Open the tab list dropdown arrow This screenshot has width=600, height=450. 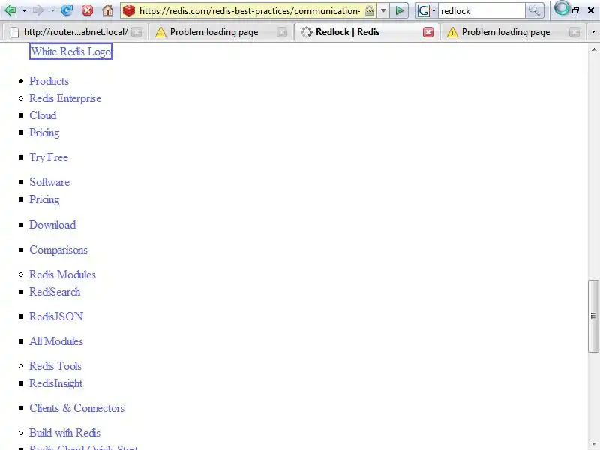(x=593, y=32)
